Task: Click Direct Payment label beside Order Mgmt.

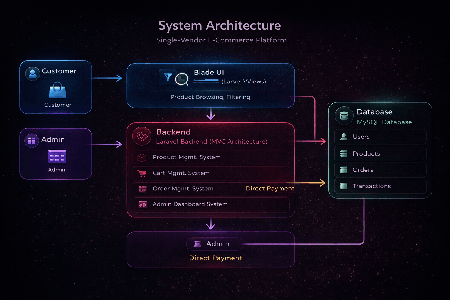Action: [270, 189]
